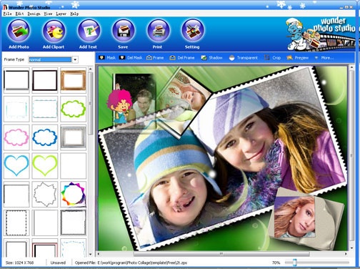Click the 70% zoom value
This screenshot has width=360, height=269.
click(276, 263)
